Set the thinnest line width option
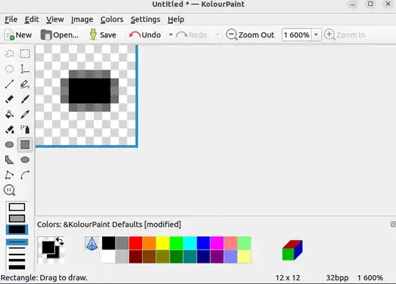 (x=17, y=242)
